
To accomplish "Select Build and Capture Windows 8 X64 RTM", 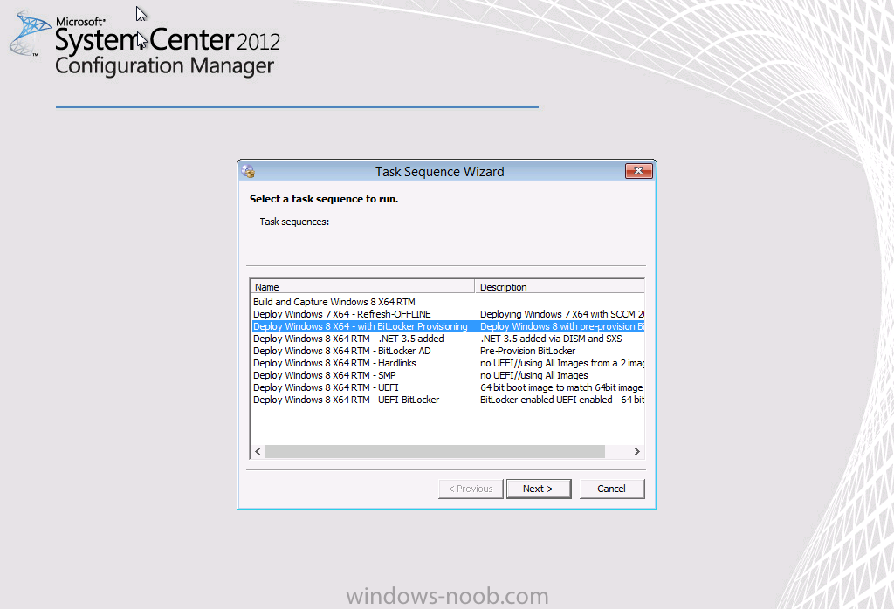I will coord(334,302).
